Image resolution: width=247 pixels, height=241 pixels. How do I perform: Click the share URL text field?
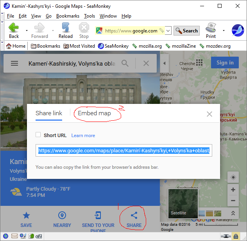click(124, 150)
